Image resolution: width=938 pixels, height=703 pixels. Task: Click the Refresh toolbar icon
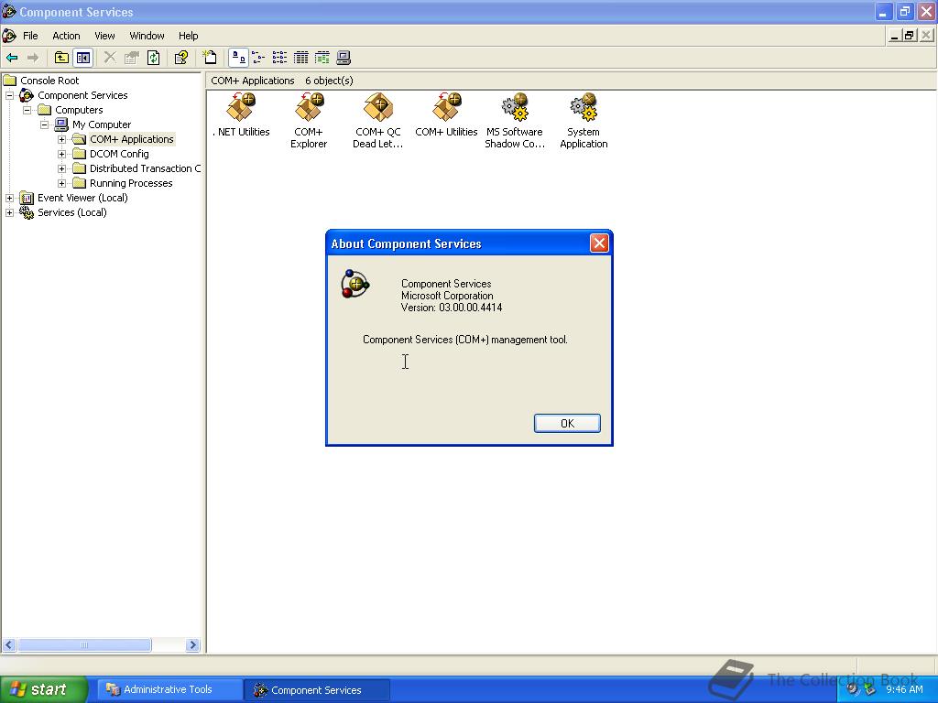(153, 58)
